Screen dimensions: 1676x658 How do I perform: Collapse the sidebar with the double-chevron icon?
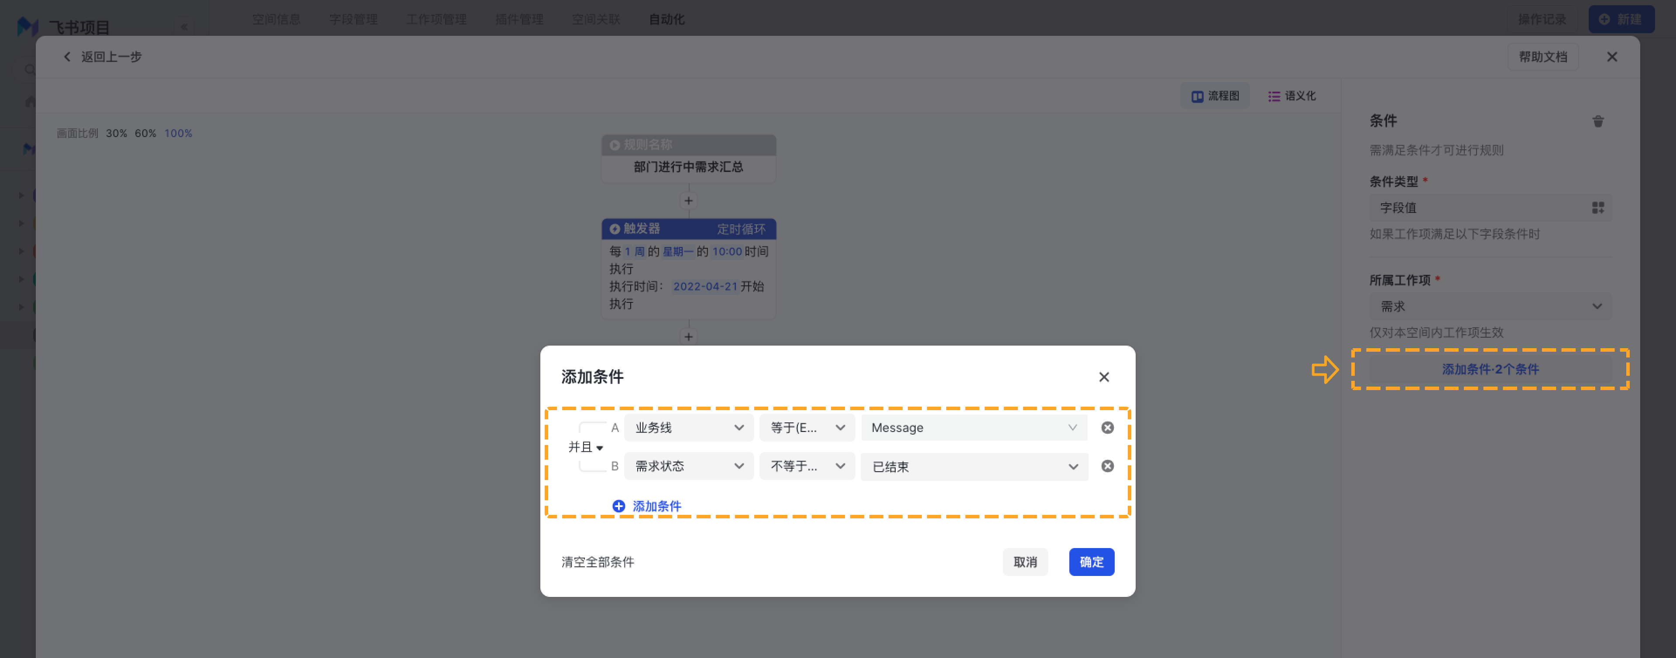tap(184, 27)
